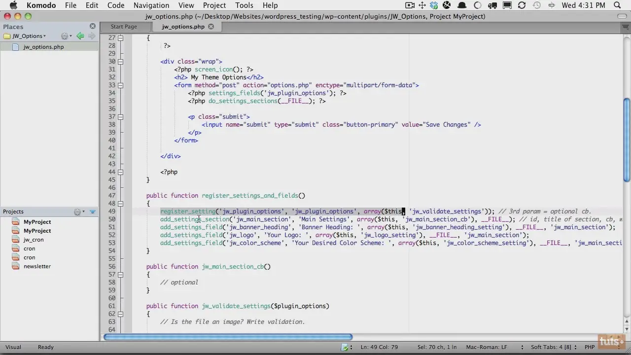Close the jw_options.php tab
631x355 pixels.
[211, 27]
